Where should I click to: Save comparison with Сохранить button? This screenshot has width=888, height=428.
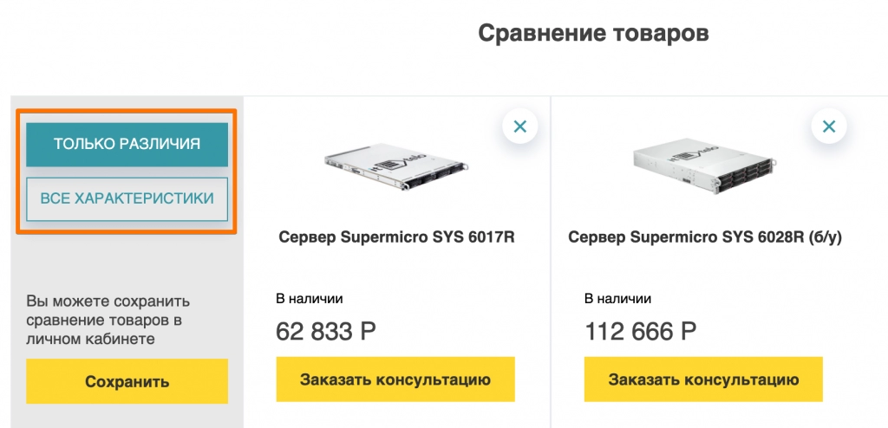tap(127, 381)
